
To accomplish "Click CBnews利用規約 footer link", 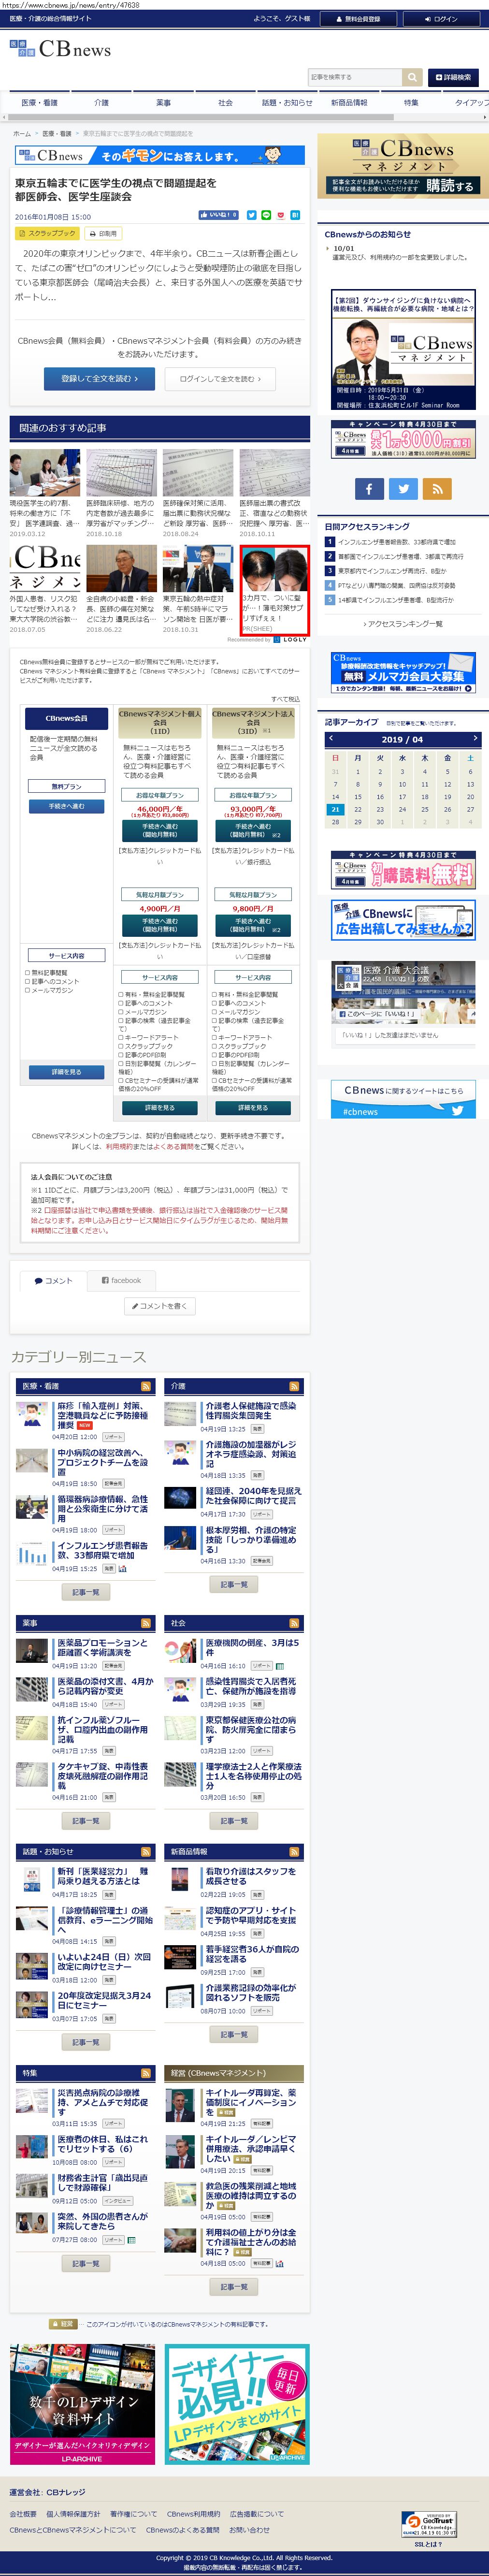I will [x=193, y=2514].
